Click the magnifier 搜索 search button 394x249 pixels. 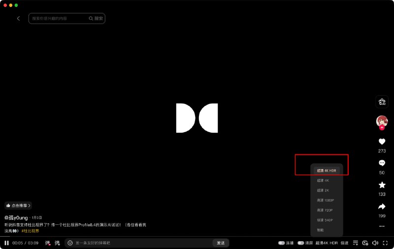[96, 18]
